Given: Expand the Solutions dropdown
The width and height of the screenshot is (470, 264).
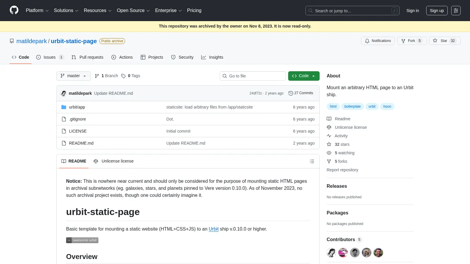Looking at the screenshot, I should [66, 11].
